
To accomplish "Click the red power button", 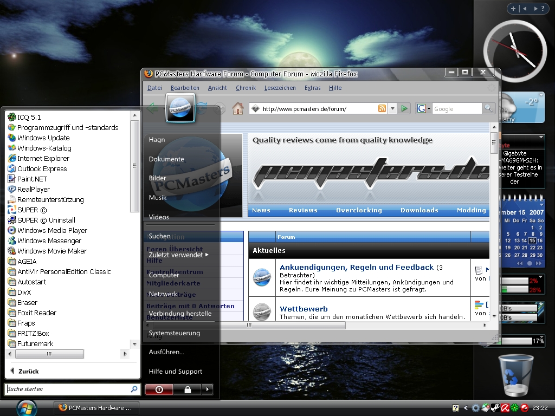I will click(x=159, y=389).
